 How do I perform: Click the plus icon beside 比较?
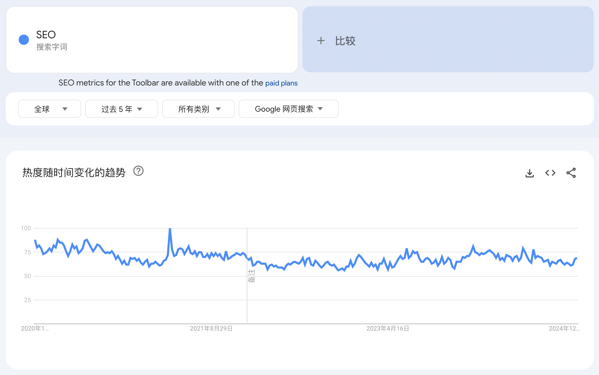(x=321, y=41)
